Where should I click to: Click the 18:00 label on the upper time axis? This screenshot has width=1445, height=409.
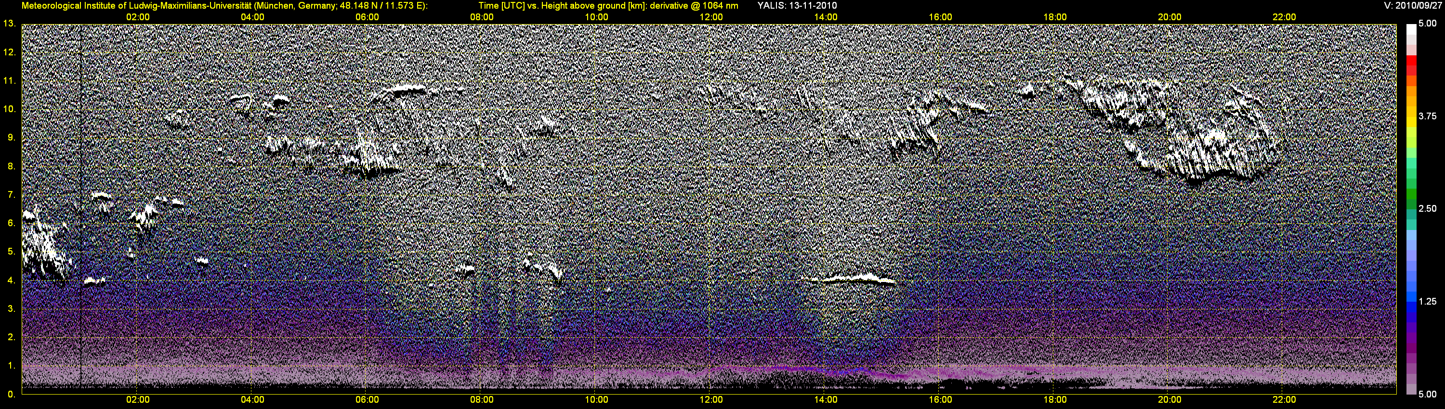[x=1055, y=17]
